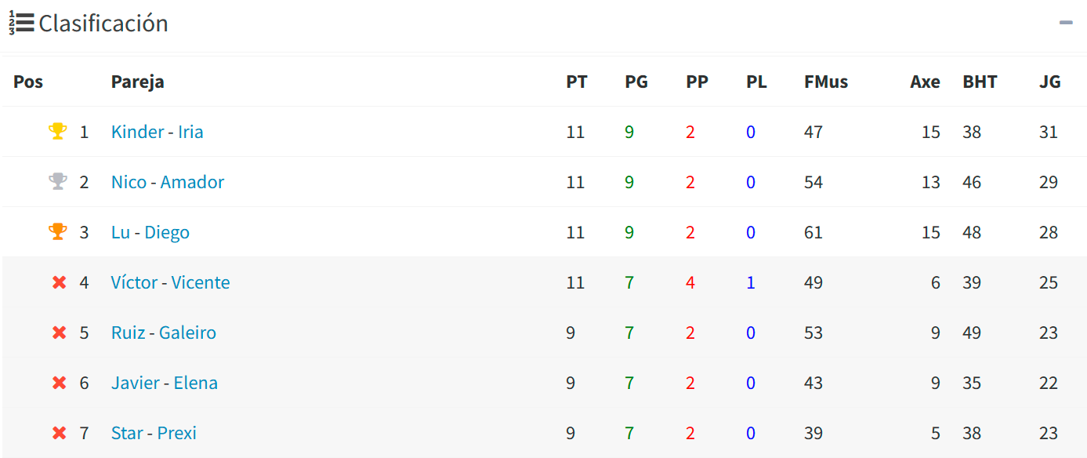Open the Star - Prexi pair page
The height and width of the screenshot is (458, 1087).
tap(152, 432)
